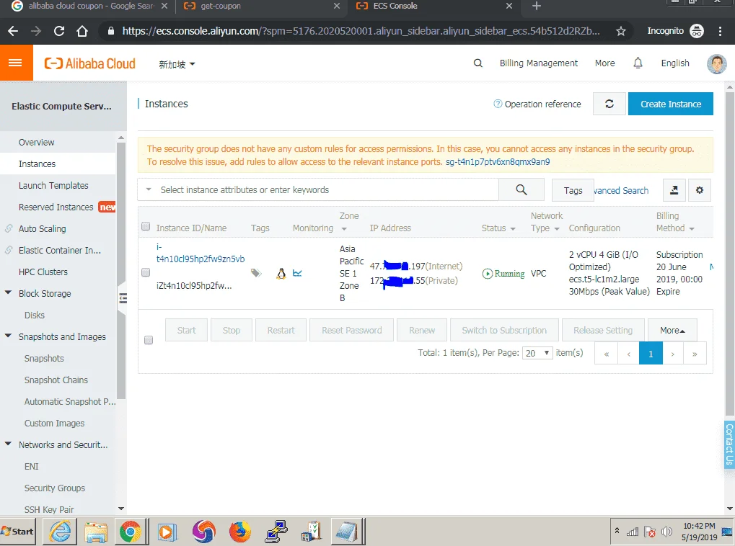Screen dimensions: 735x546
Task: Click the Advanced Search link
Action: (621, 191)
